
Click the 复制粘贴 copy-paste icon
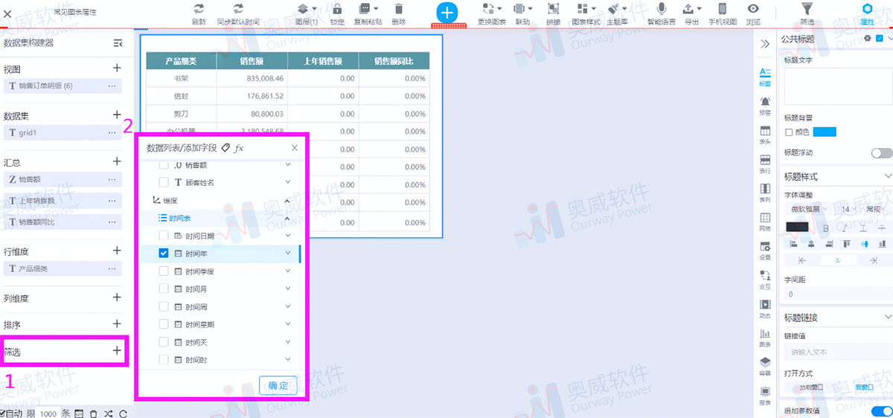pos(365,9)
